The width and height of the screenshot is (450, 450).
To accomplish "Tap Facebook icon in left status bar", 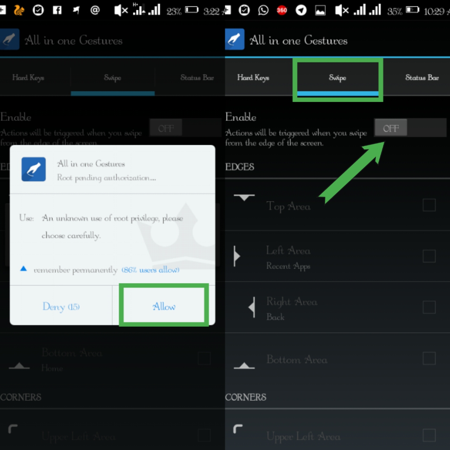I will coord(57,10).
